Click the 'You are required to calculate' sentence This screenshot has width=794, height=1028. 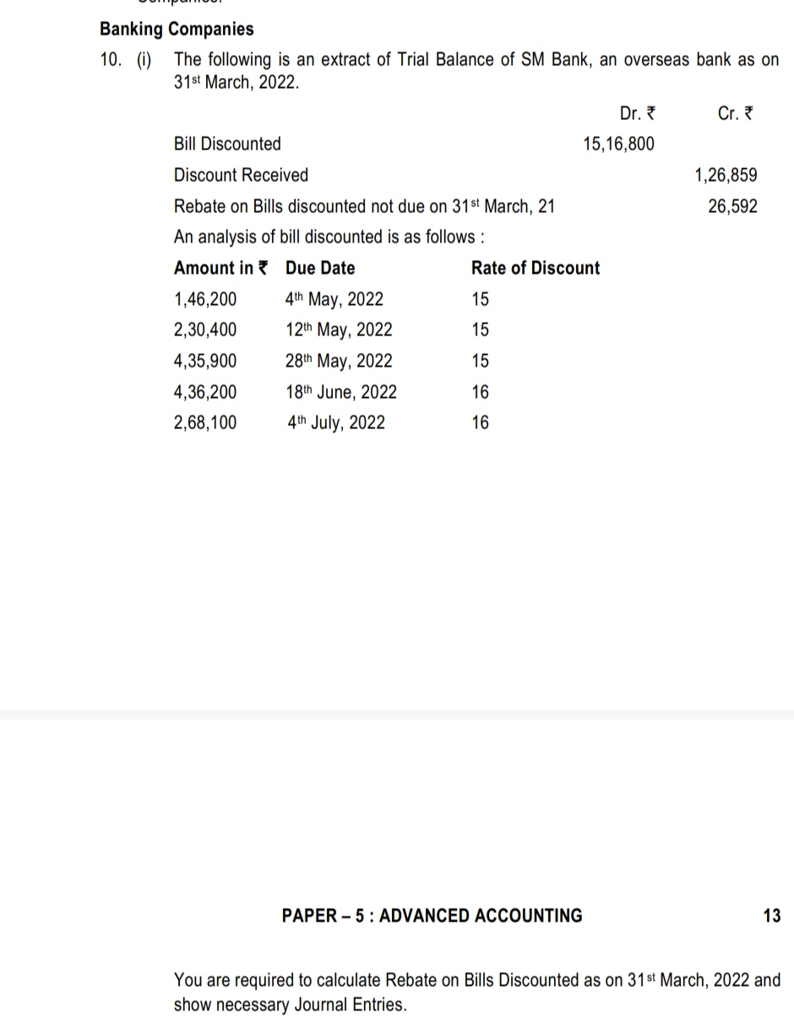tap(476, 981)
